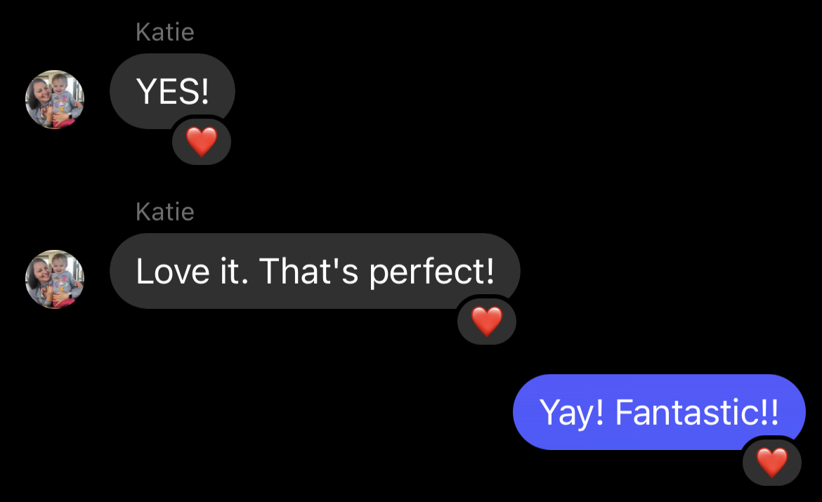Click the word perfect! in Katie's message
The height and width of the screenshot is (502, 822).
[x=431, y=272]
